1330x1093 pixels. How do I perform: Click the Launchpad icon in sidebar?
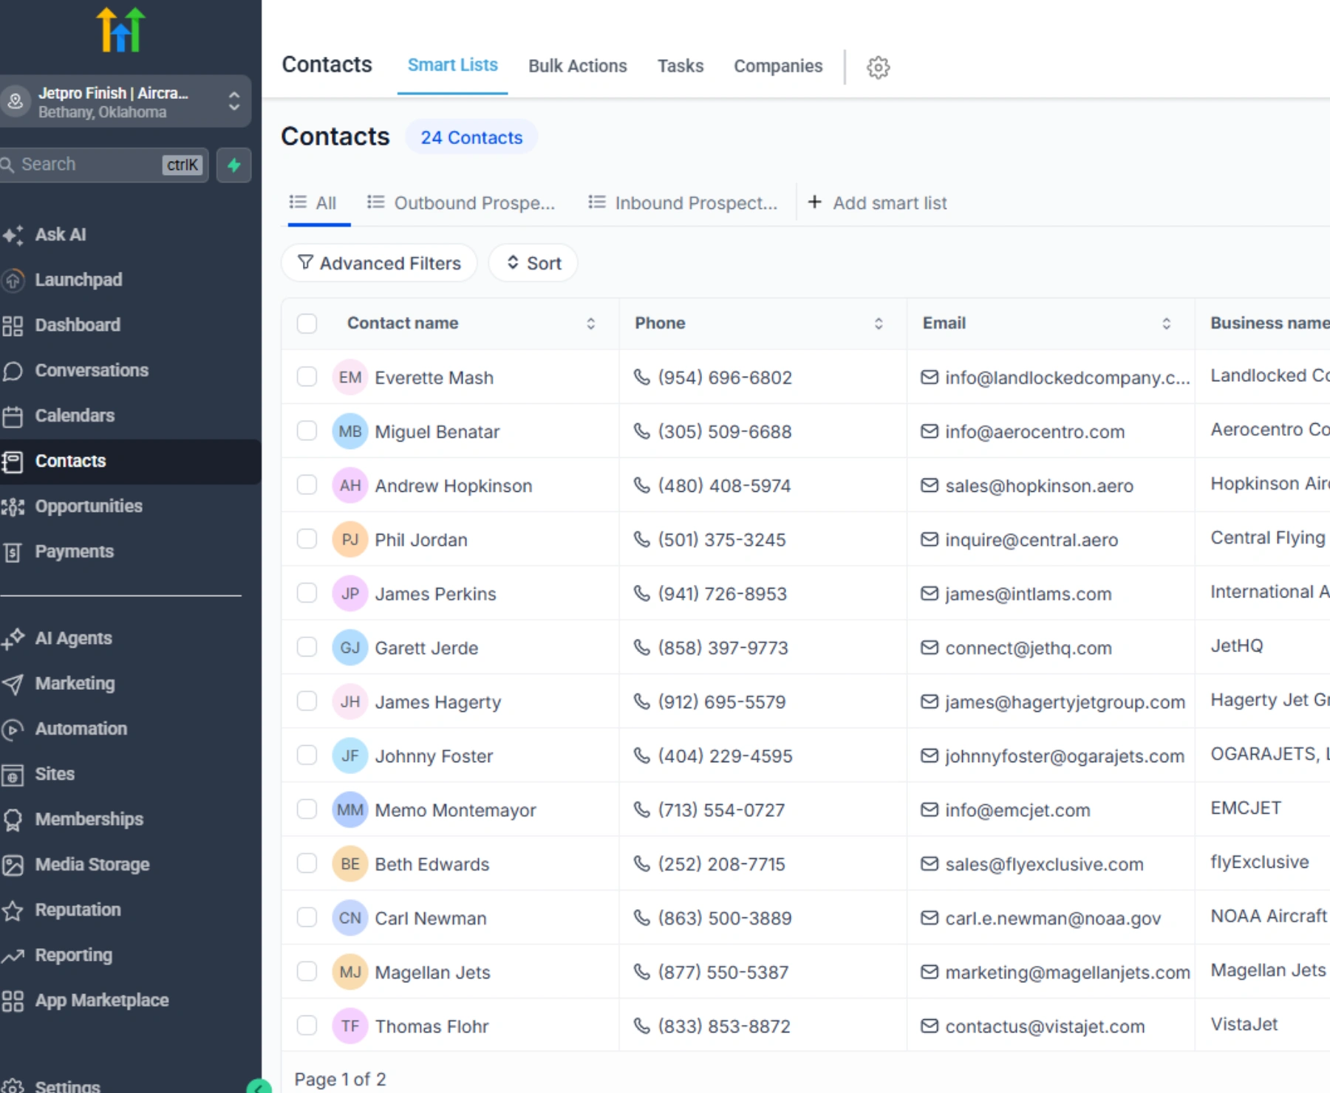13,280
